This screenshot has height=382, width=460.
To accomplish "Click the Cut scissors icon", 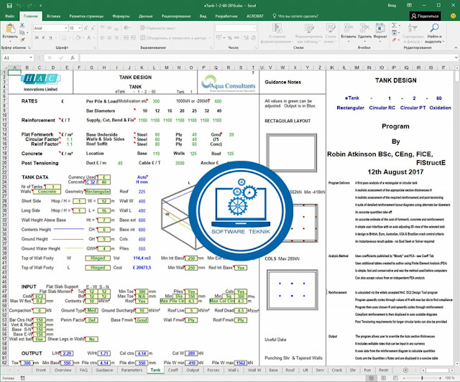I will point(22,26).
